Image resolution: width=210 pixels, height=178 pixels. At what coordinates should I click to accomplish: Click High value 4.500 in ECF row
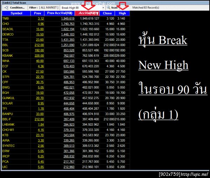click(121, 66)
